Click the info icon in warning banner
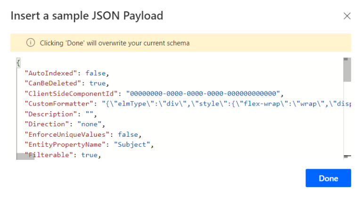Image resolution: width=362 pixels, height=198 pixels. (31, 43)
